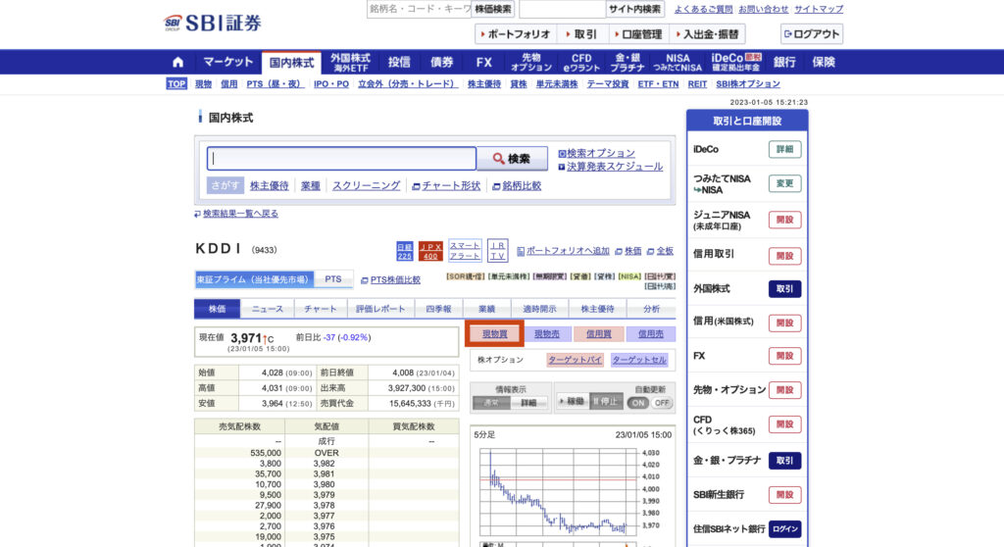Click ターゲットバイ option link

point(575,360)
